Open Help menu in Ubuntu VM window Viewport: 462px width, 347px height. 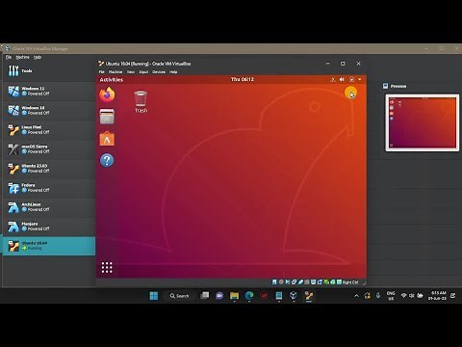pos(173,72)
